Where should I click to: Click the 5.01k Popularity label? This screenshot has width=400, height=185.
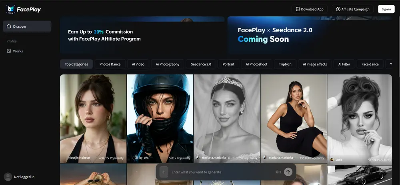(x=180, y=158)
